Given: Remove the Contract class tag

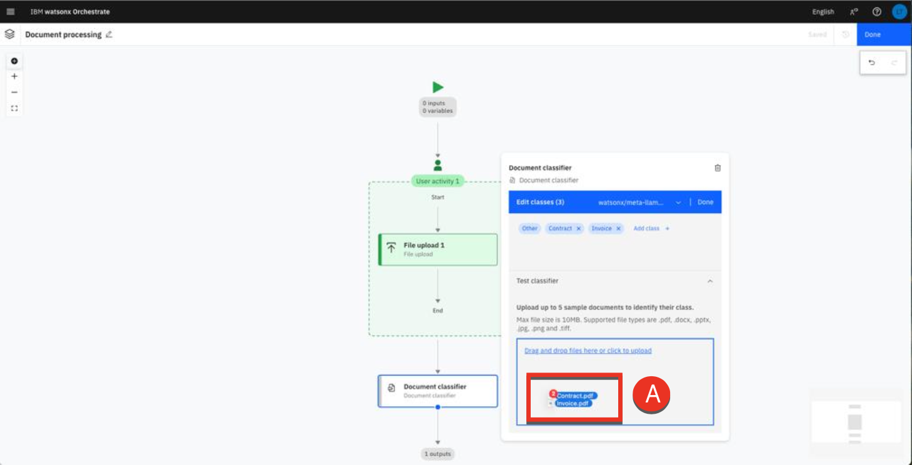Looking at the screenshot, I should pos(579,229).
